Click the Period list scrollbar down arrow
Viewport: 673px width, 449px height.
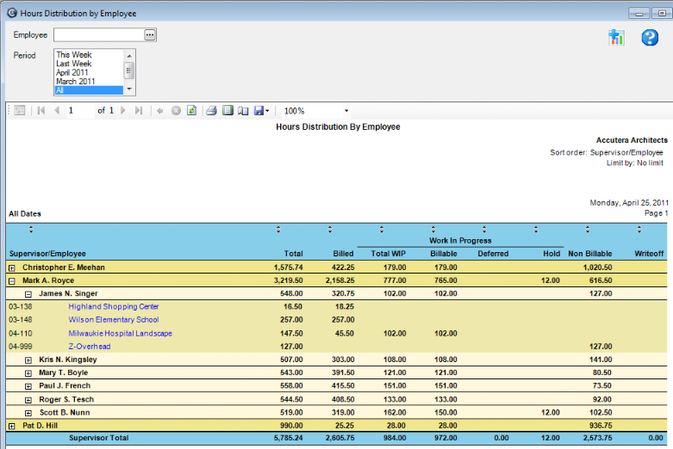click(129, 89)
